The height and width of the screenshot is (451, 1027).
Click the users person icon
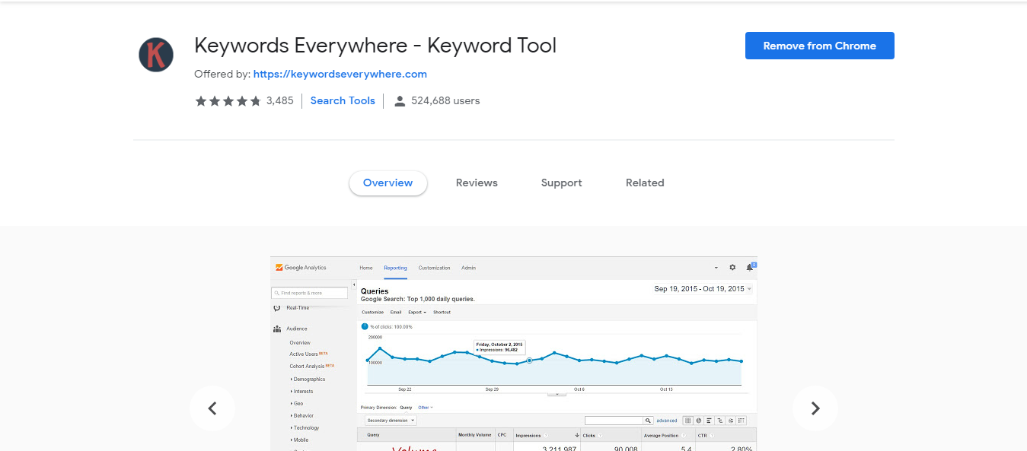pos(400,100)
